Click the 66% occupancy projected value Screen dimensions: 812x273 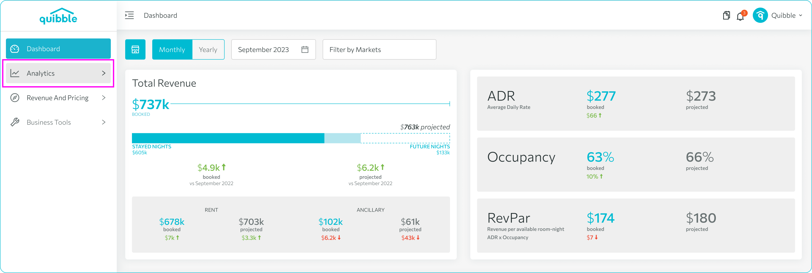700,157
